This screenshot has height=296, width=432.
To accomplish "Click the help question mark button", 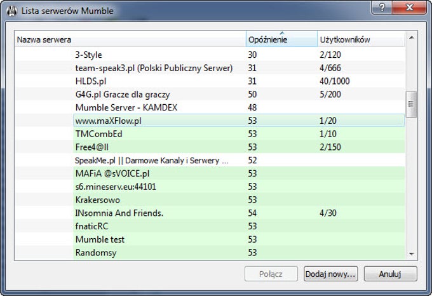I will 382,7.
